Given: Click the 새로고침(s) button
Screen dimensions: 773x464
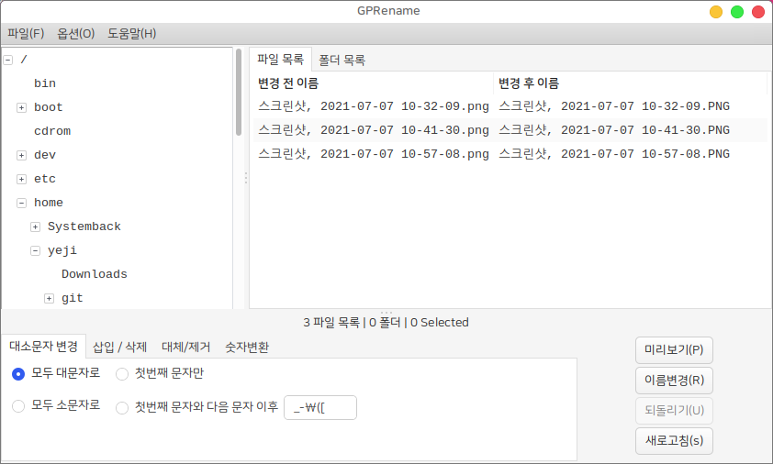Looking at the screenshot, I should coord(674,441).
